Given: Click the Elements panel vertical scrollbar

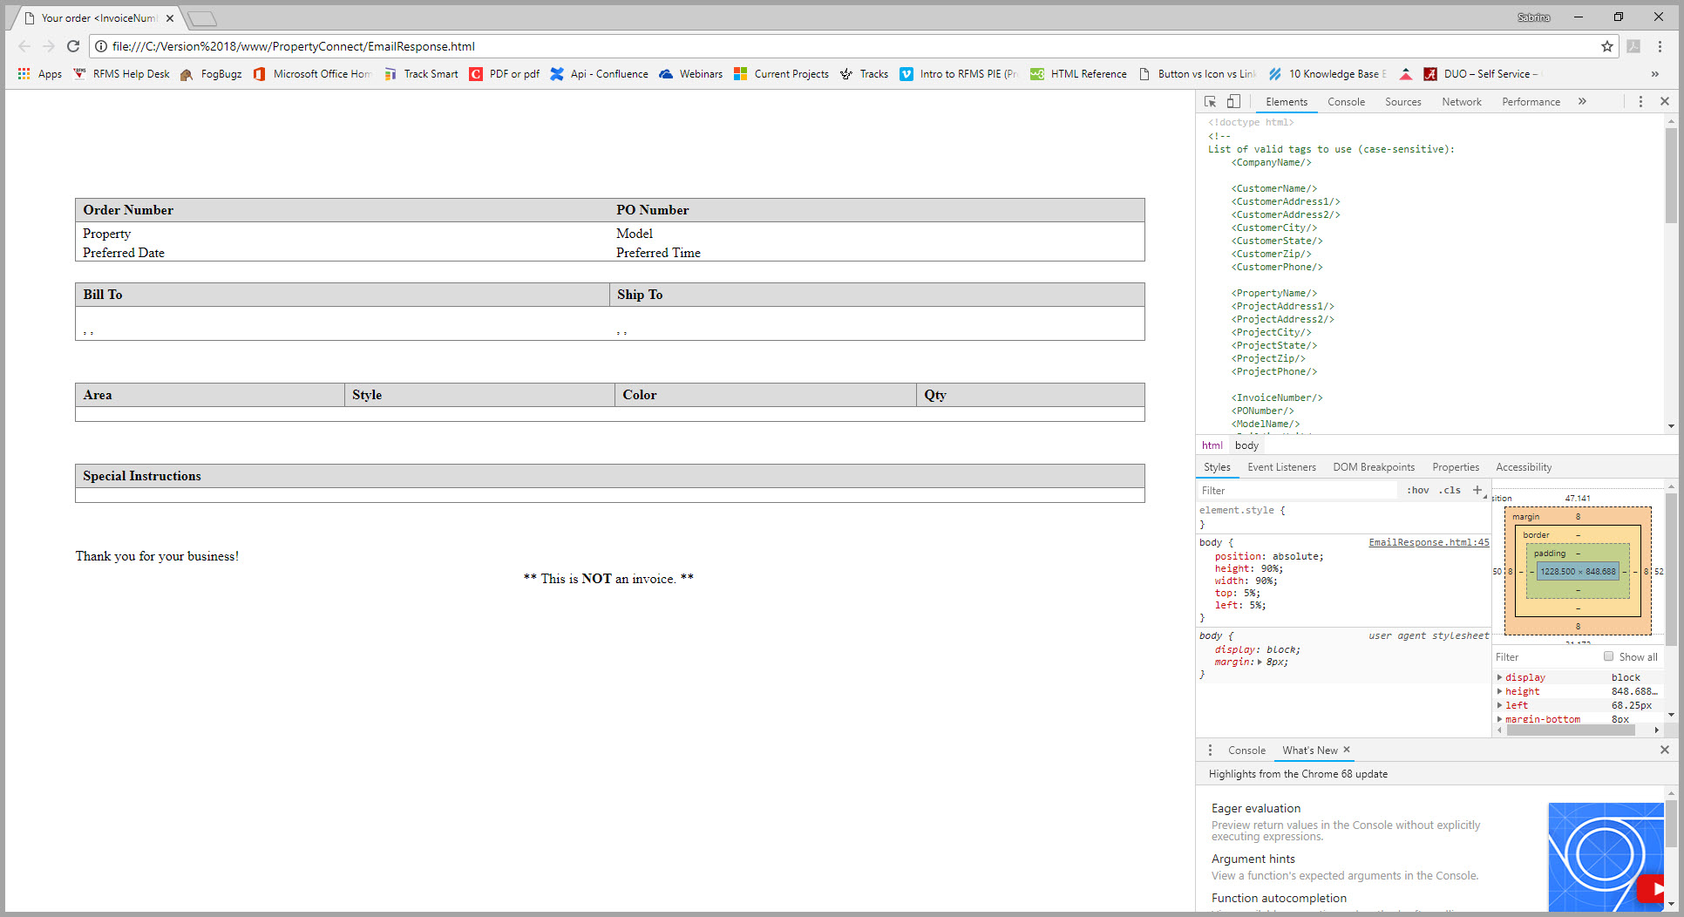Looking at the screenshot, I should 1671,174.
